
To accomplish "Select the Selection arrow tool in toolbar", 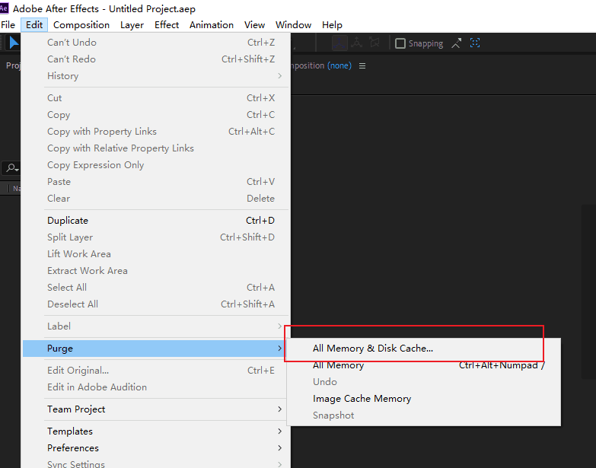I will point(13,43).
